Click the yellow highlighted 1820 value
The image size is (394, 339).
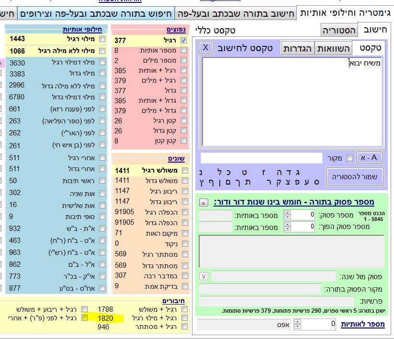[x=106, y=318]
